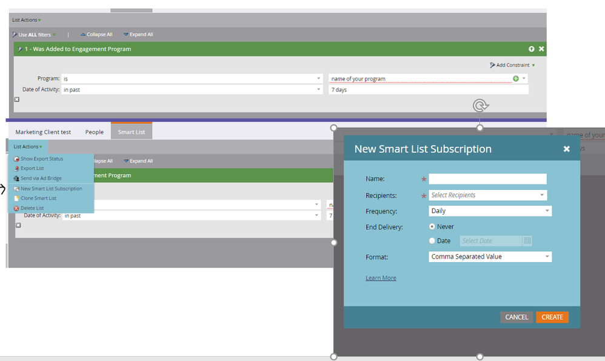Select the Date end delivery option

[432, 240]
